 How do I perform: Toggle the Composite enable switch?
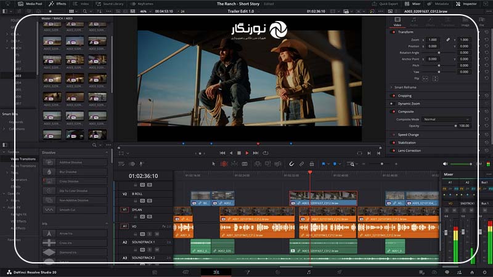393,111
